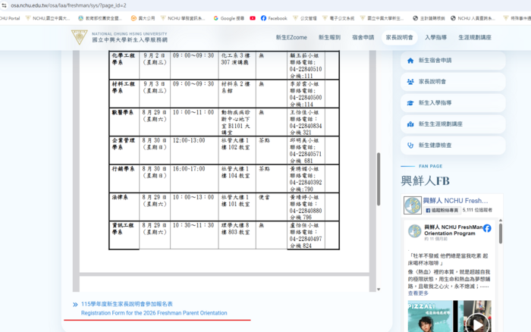Open the 主計請購核銷 bookmark
531x332 pixels.
pyautogui.click(x=429, y=18)
